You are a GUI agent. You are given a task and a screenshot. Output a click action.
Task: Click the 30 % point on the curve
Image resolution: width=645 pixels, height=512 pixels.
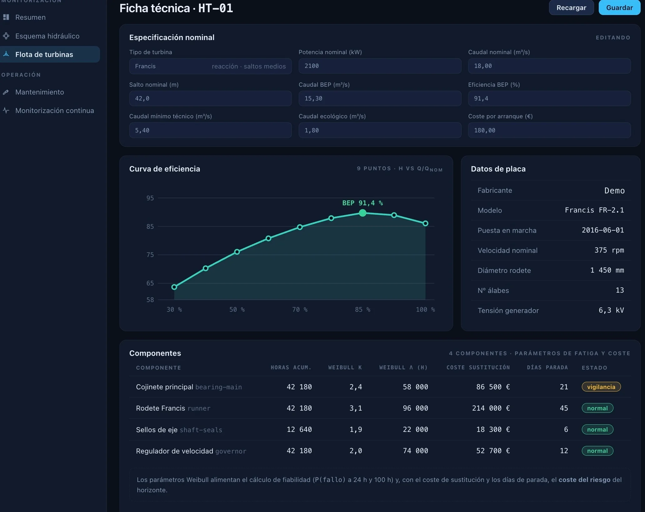[174, 287]
